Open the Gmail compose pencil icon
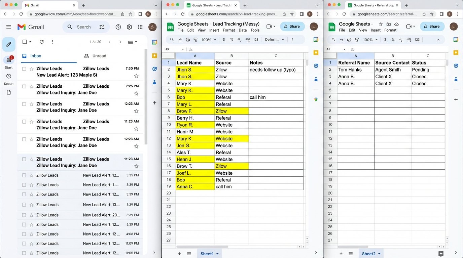Image resolution: width=463 pixels, height=258 pixels. click(9, 44)
